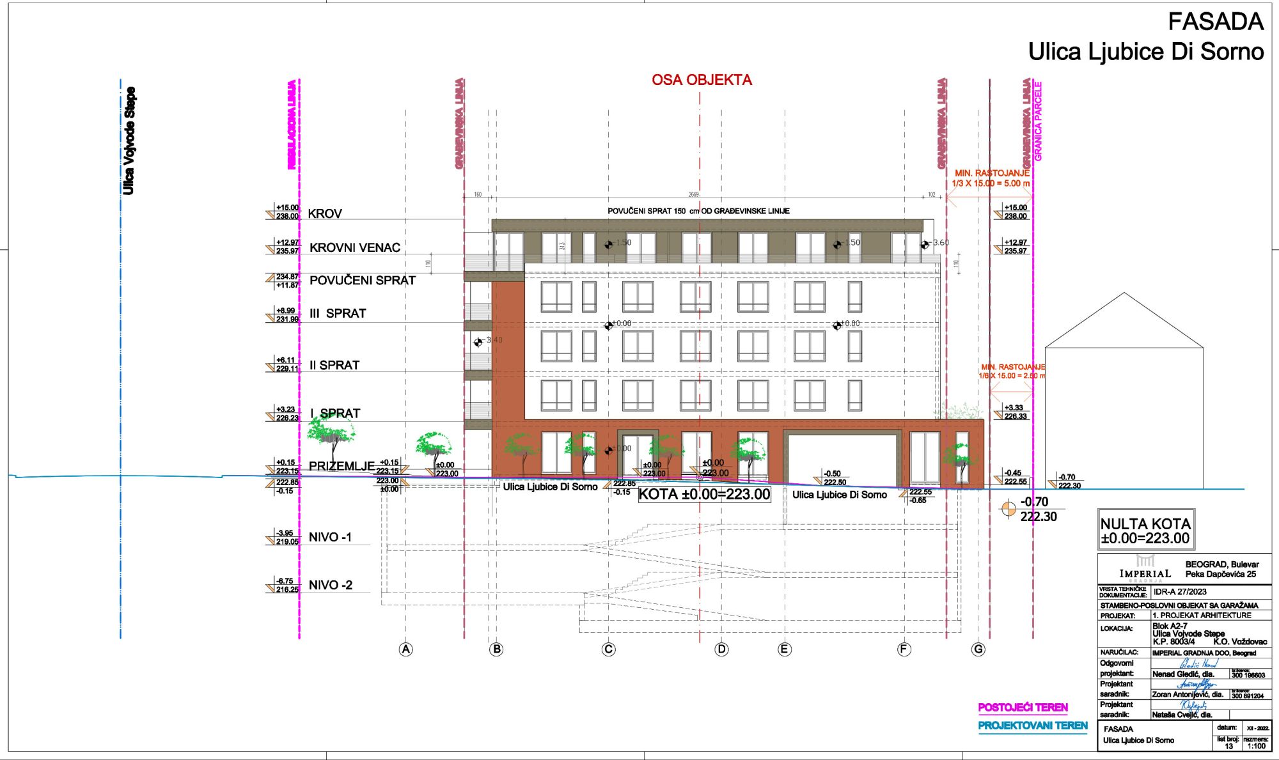Click the PROJEKTOVANI TEREN legend entry
This screenshot has width=1279, height=760.
[x=1032, y=725]
